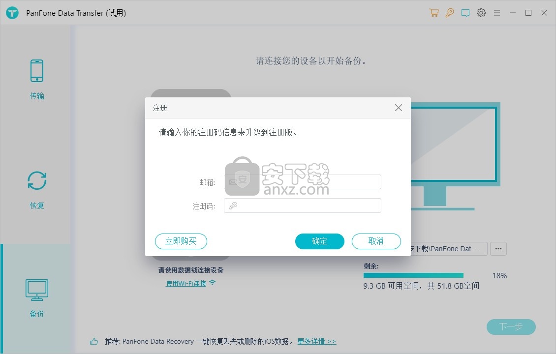Select the 备份 backup sidebar tab
This screenshot has width=556, height=354.
click(37, 298)
